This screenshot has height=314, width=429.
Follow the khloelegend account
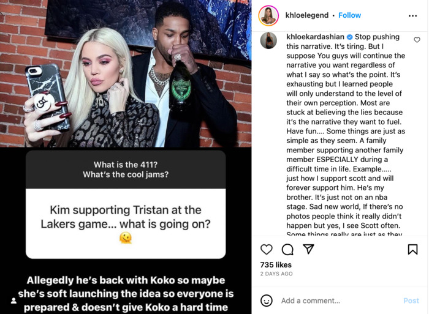coord(349,15)
